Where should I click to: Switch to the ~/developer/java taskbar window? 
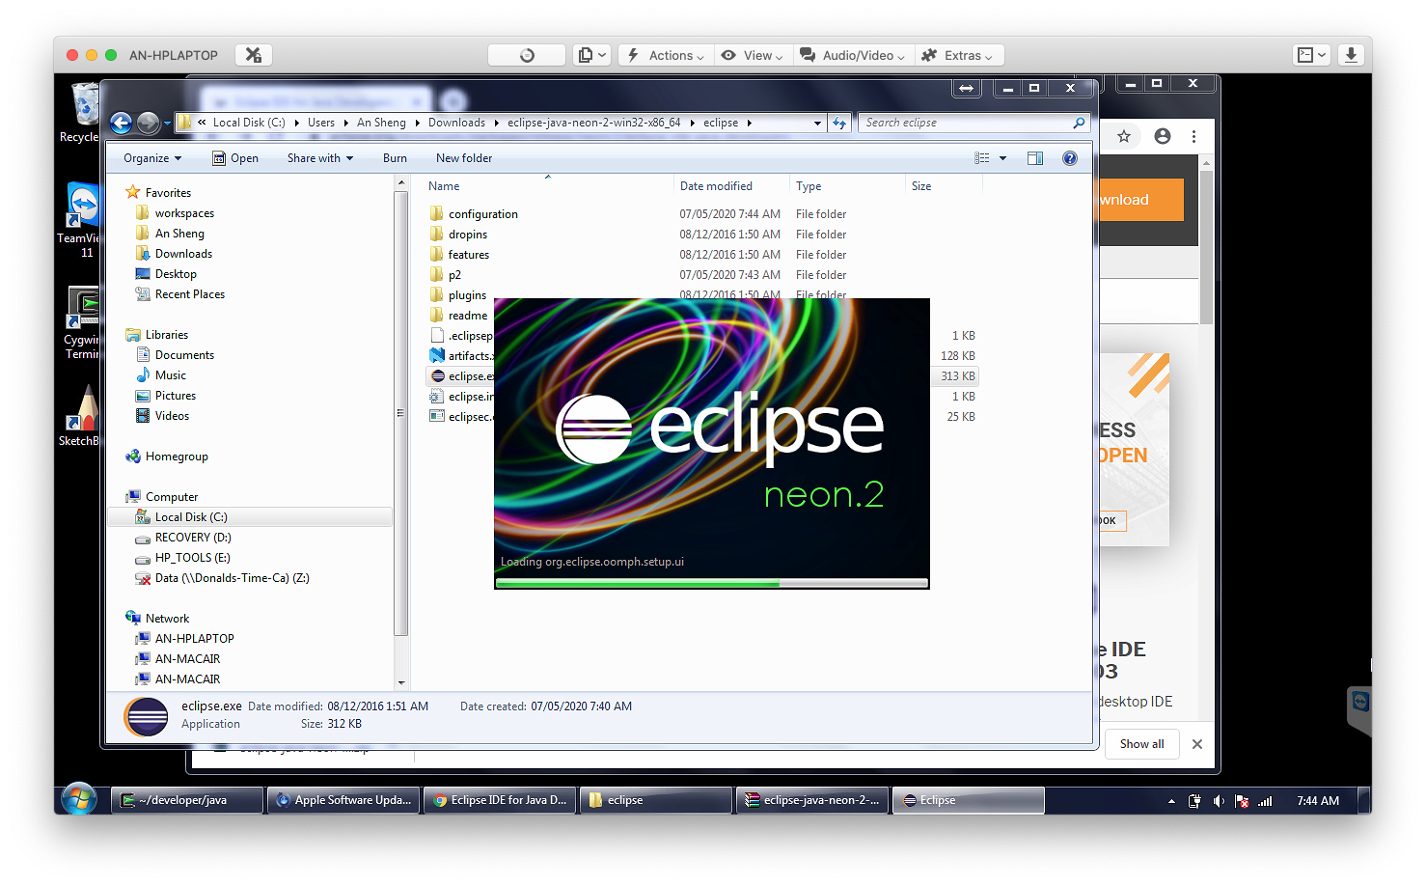coord(187,800)
